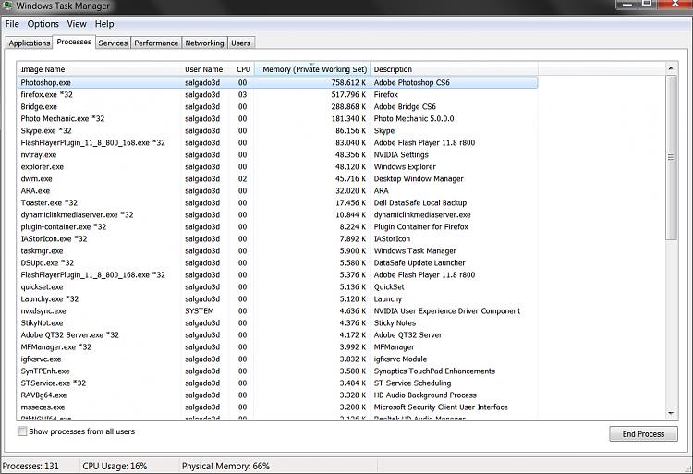Click the SYSTEM user name cell
The image size is (693, 474).
[x=200, y=311]
